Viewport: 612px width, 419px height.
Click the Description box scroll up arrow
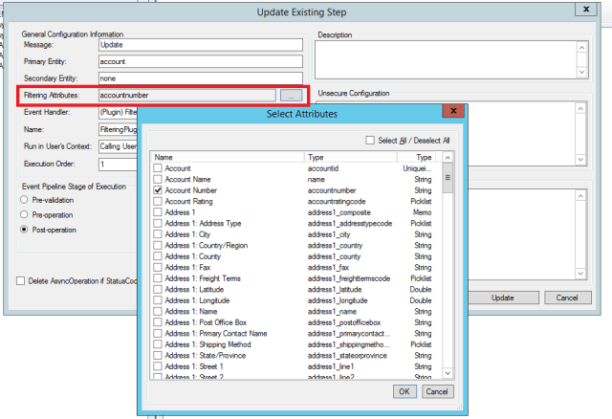[x=581, y=48]
